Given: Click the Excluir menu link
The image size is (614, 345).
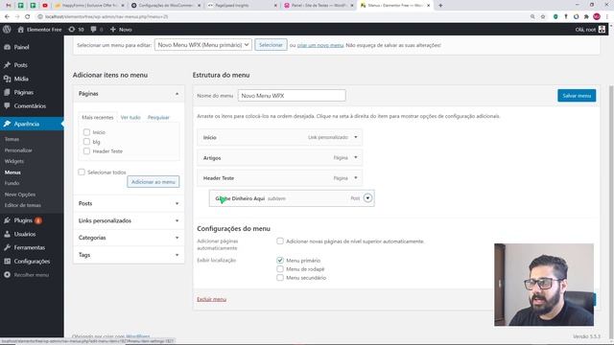Looking at the screenshot, I should 211,299.
